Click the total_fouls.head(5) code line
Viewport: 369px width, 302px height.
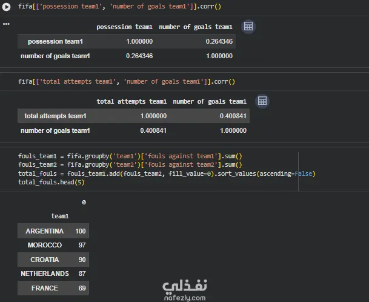tap(52, 182)
